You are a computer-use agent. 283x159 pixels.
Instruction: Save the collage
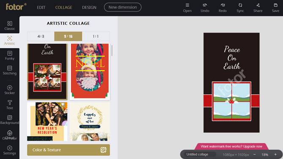pos(275,8)
